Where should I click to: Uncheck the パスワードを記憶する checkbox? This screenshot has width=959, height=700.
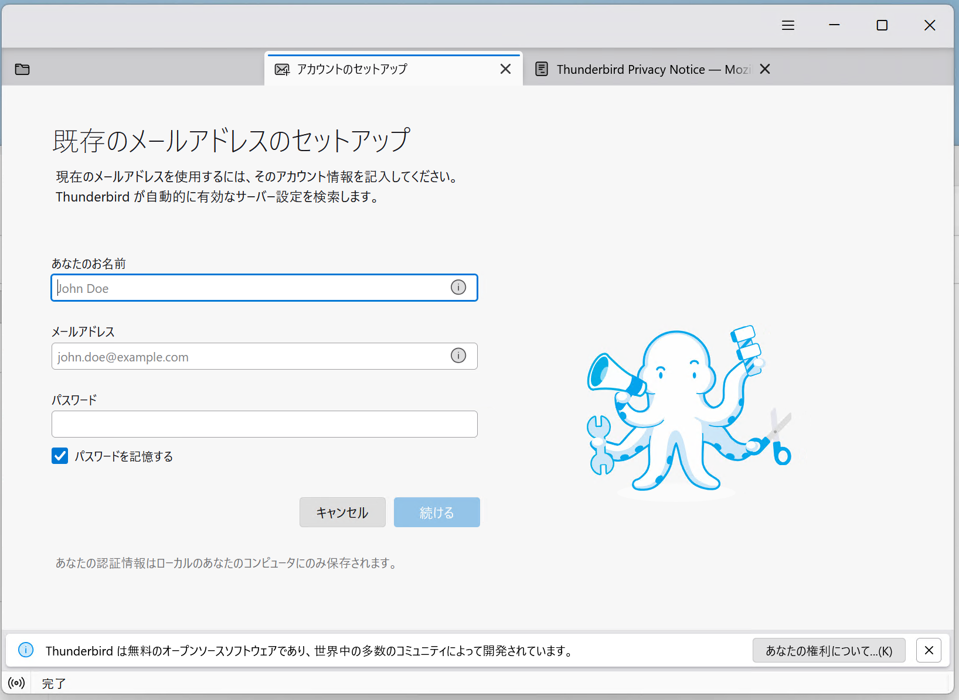click(x=60, y=456)
